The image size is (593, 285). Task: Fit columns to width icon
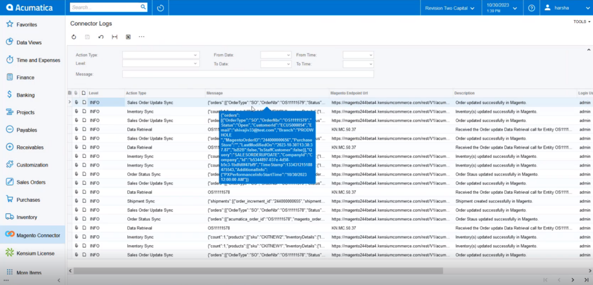(x=115, y=37)
